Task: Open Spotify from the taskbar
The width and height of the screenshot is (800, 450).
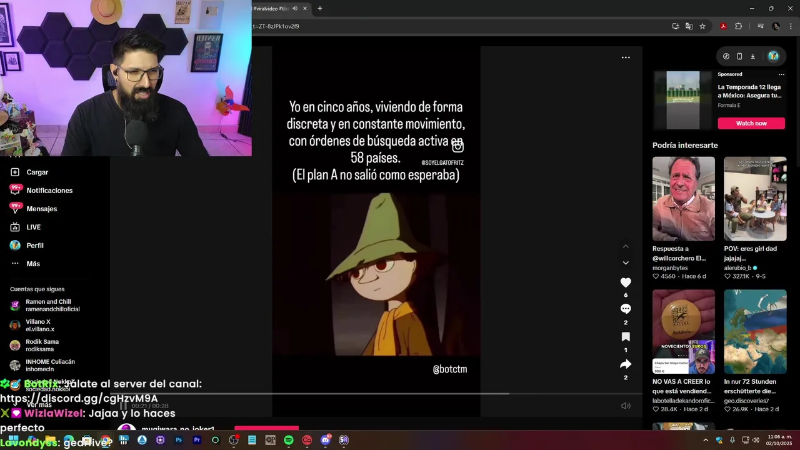Action: (289, 440)
